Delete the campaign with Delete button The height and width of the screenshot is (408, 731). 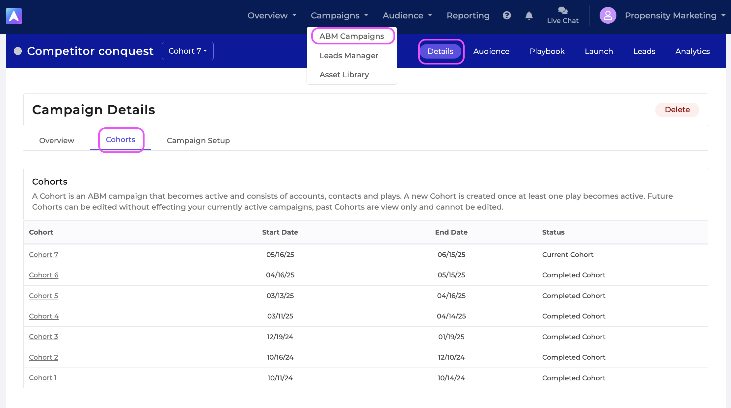click(x=677, y=110)
